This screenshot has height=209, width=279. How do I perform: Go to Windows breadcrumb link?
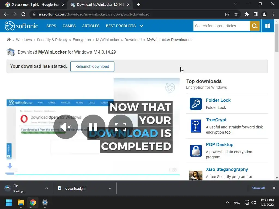tap(24, 40)
